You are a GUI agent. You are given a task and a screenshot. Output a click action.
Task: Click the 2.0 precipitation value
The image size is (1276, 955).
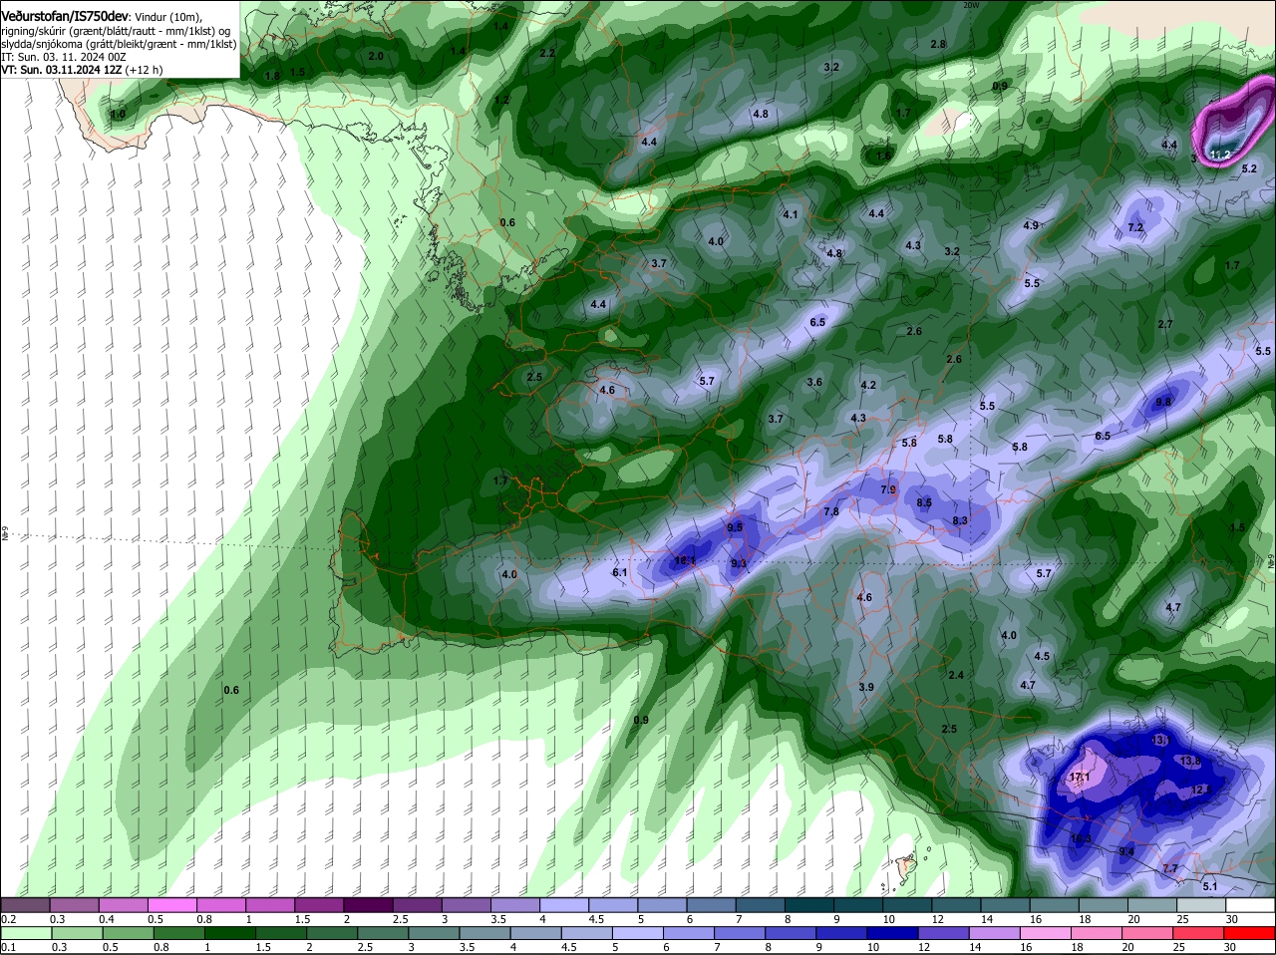click(x=376, y=56)
